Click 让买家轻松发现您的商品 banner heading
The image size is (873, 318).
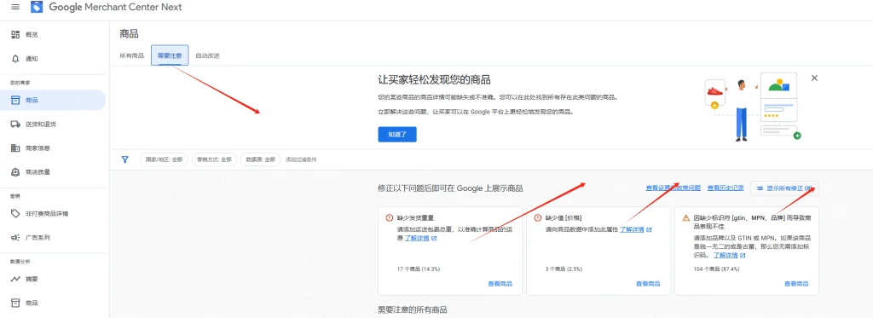[434, 79]
